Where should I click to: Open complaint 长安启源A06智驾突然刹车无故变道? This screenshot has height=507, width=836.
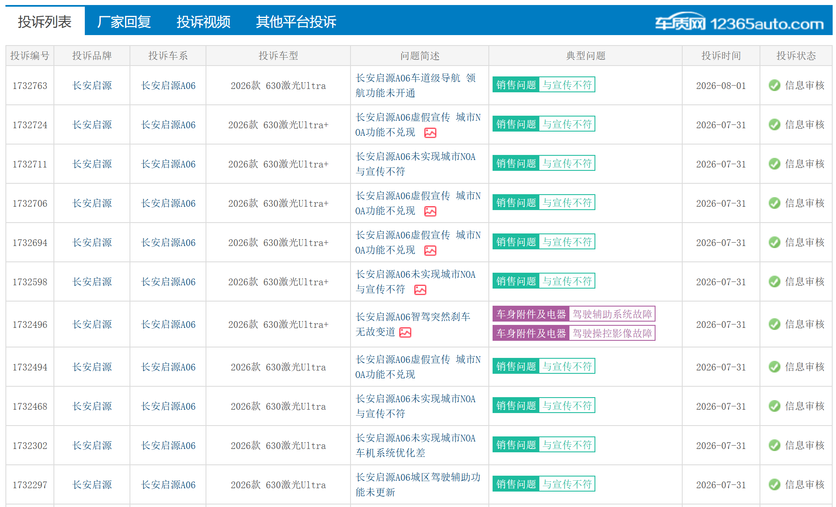(x=413, y=324)
